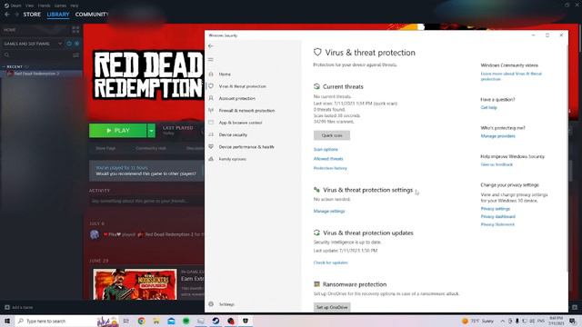The width and height of the screenshot is (582, 327).
Task: Open Manage settings link
Action: (x=329, y=211)
